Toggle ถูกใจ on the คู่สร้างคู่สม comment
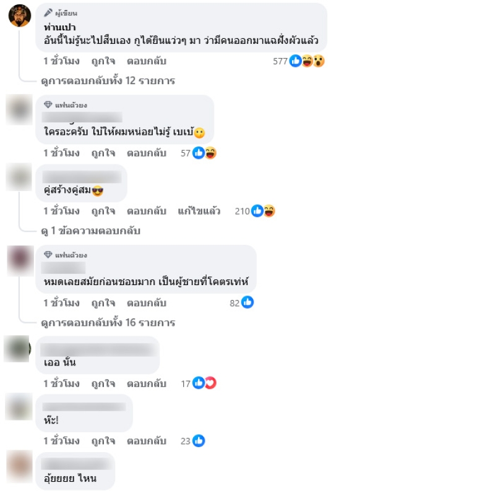Image resolution: width=495 pixels, height=491 pixels. 103,211
